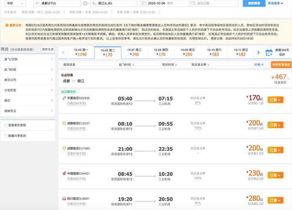This screenshot has height=210, width=292.
Task: Open the one-way trip type dropdown
Action: 15,3
